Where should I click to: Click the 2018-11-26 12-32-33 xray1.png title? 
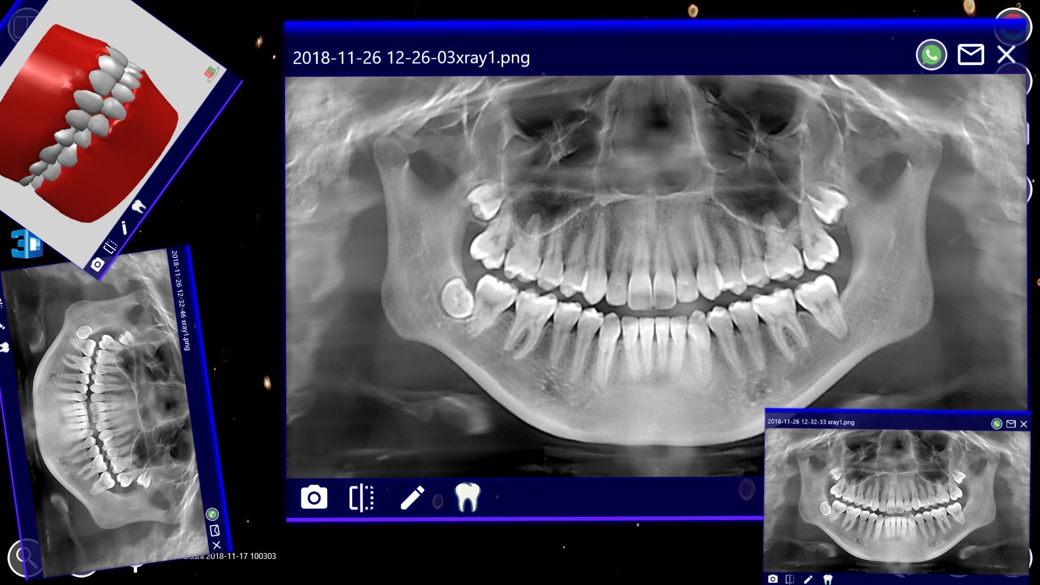coord(811,422)
